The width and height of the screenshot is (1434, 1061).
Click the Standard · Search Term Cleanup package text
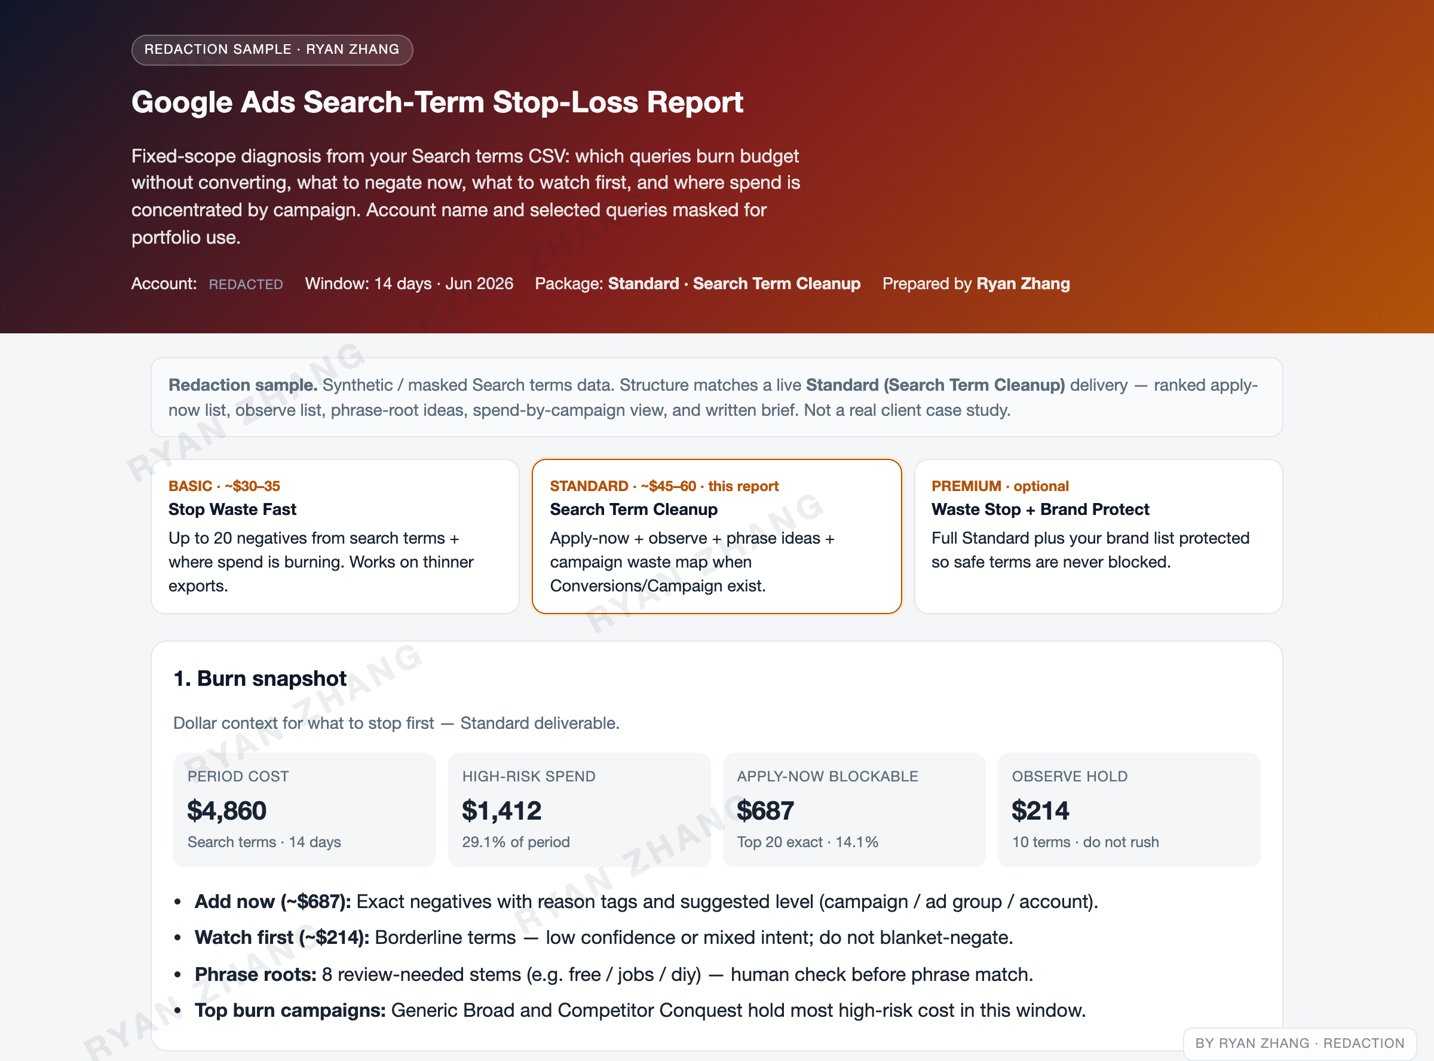734,284
